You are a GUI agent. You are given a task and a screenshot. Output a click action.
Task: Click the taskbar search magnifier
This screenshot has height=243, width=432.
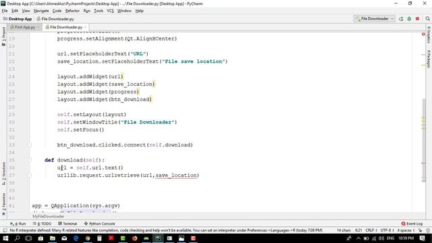coord(17,238)
